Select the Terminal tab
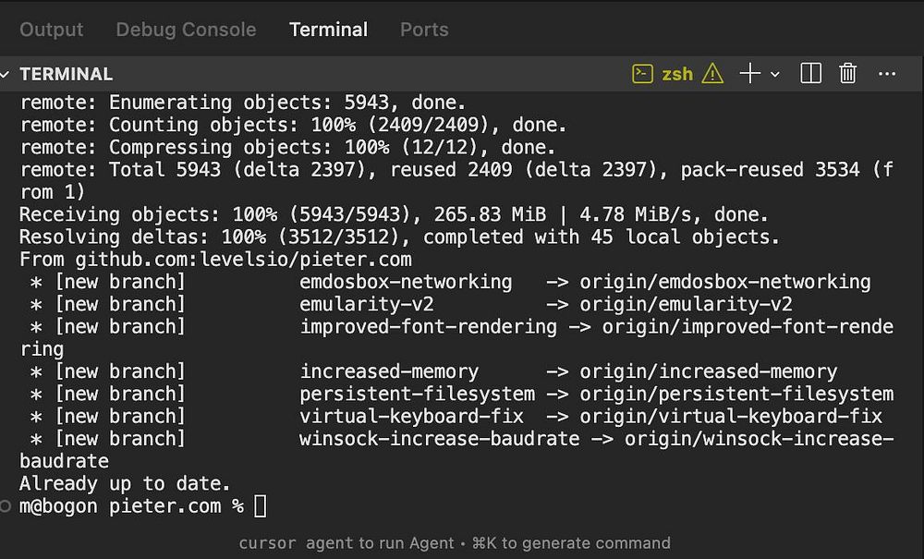 click(328, 30)
